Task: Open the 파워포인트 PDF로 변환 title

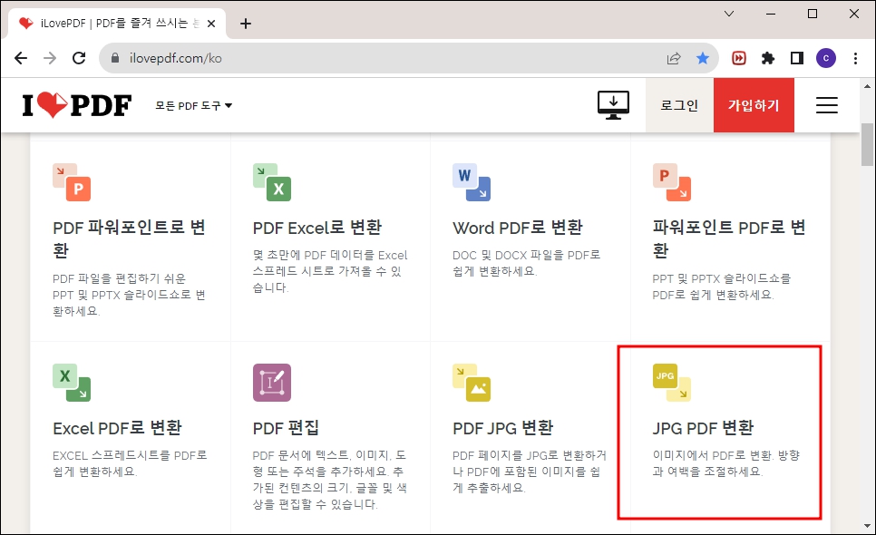Action: click(x=729, y=239)
